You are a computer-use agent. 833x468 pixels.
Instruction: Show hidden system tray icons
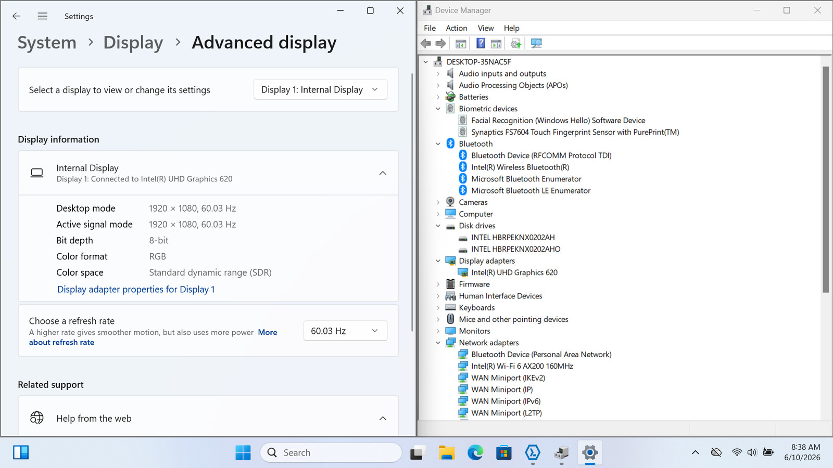coord(695,452)
